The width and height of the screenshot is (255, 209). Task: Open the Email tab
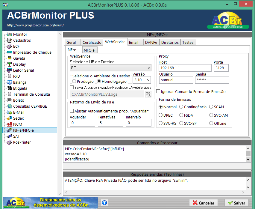tap(135, 42)
